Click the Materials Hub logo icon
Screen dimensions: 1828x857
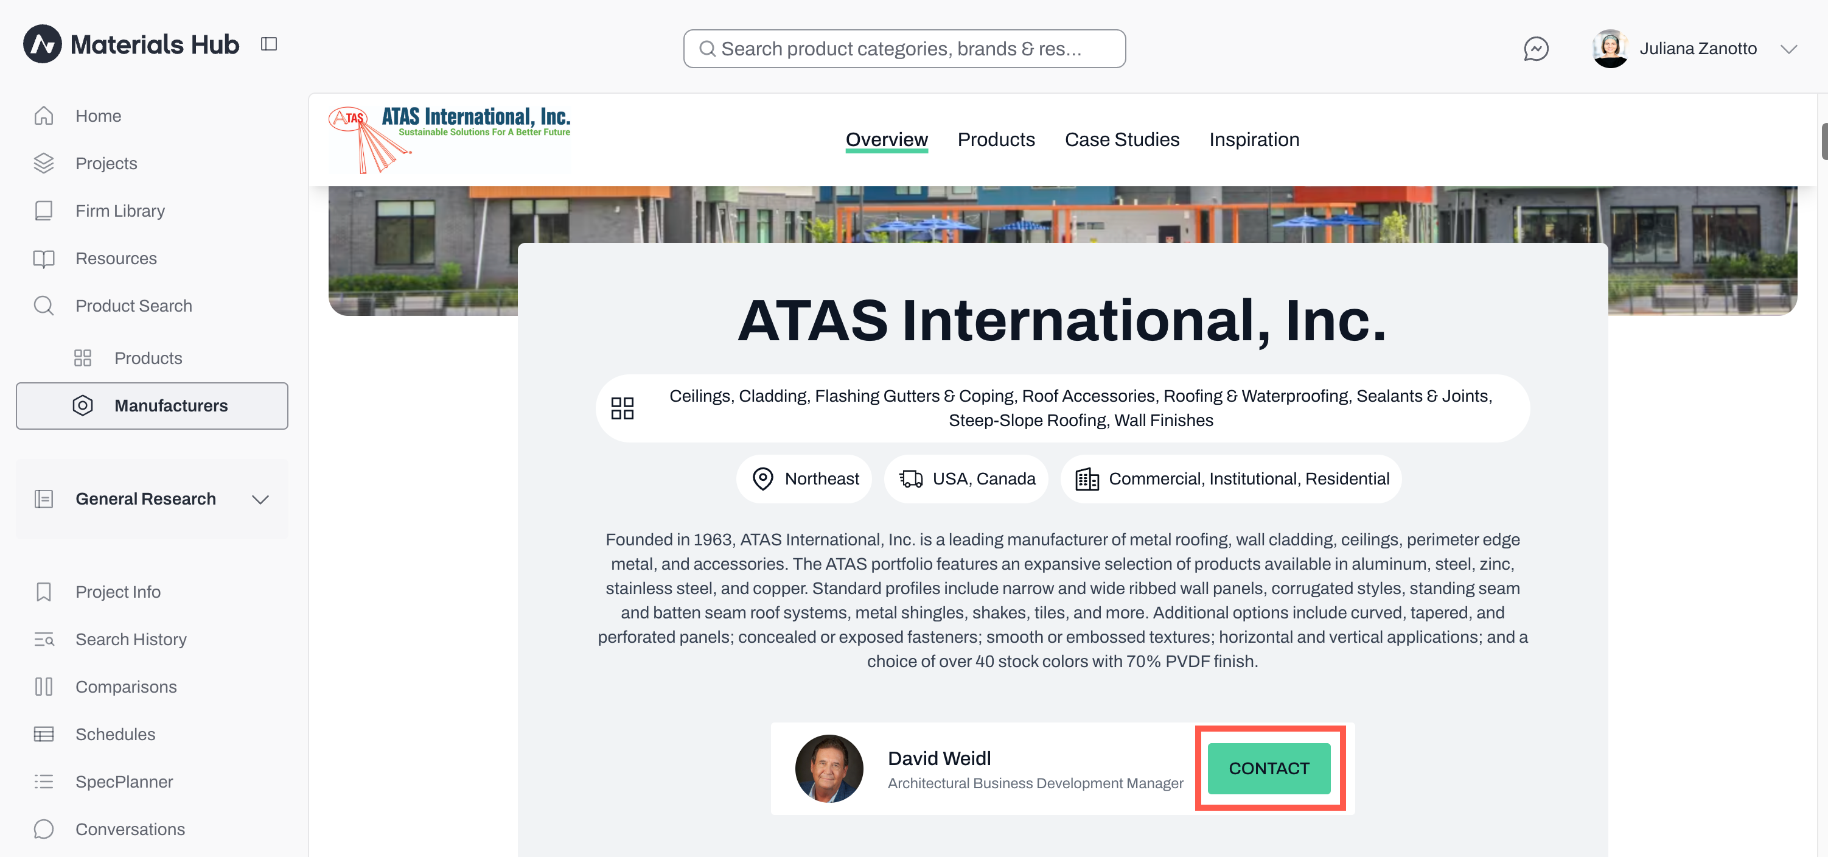pyautogui.click(x=43, y=44)
